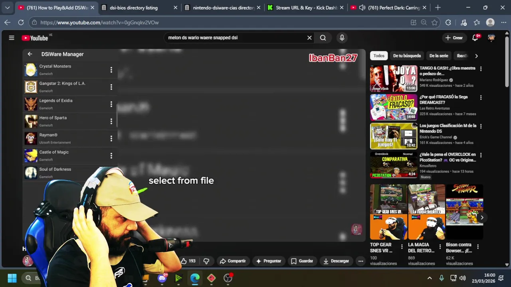Open options for TOP GEAR SNES VR short
The width and height of the screenshot is (511, 287).
tap(402, 247)
